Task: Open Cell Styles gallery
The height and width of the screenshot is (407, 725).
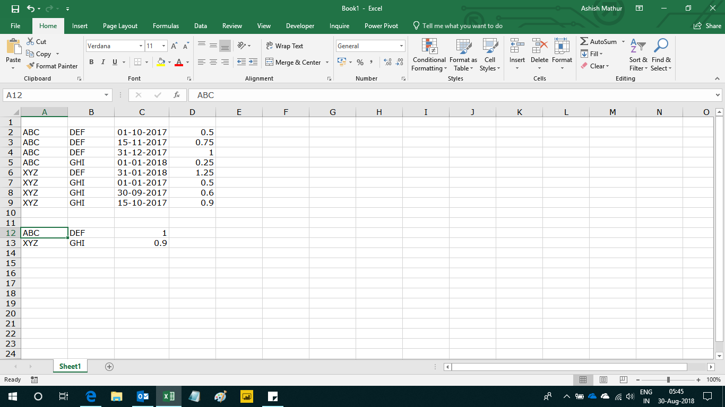Action: (x=490, y=55)
